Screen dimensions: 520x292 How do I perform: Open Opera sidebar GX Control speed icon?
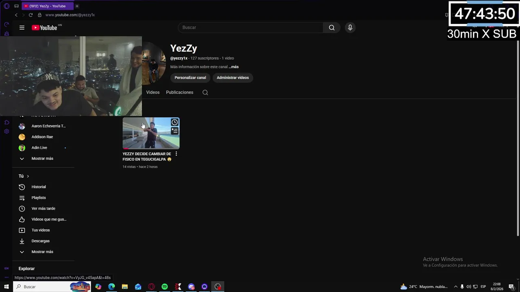point(6,24)
